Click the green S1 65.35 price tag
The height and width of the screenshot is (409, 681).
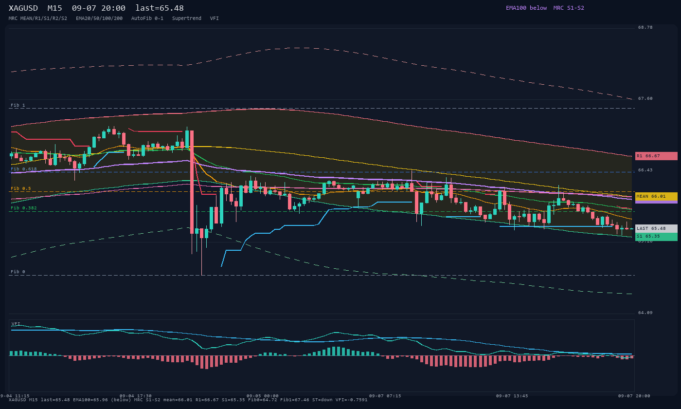(x=656, y=237)
